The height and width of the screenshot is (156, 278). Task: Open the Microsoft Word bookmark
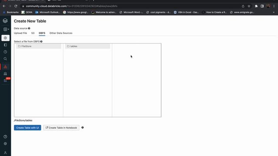pos(131,12)
